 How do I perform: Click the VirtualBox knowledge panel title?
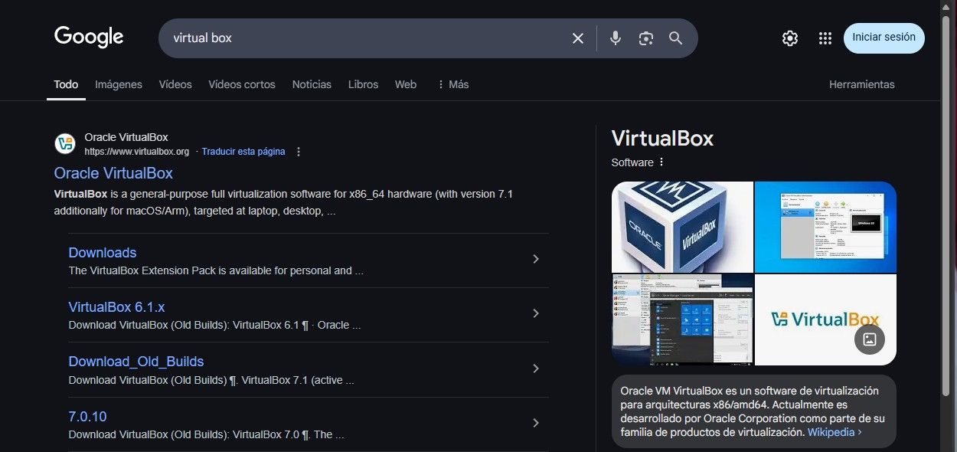pos(662,139)
